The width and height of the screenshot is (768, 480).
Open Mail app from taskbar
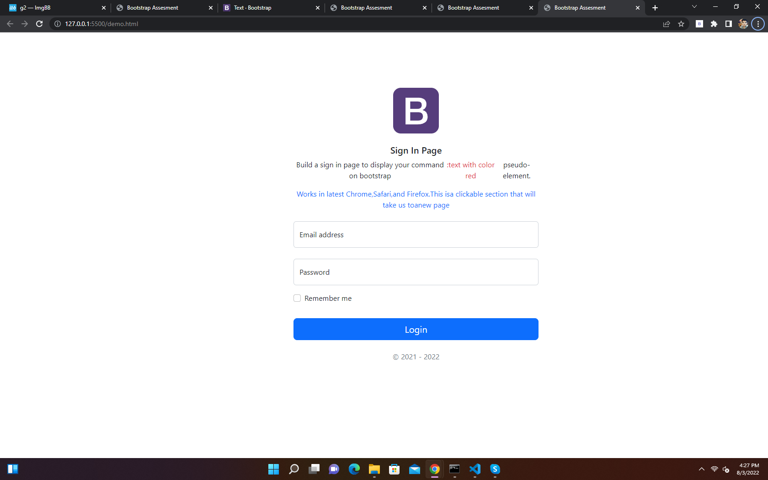[415, 469]
